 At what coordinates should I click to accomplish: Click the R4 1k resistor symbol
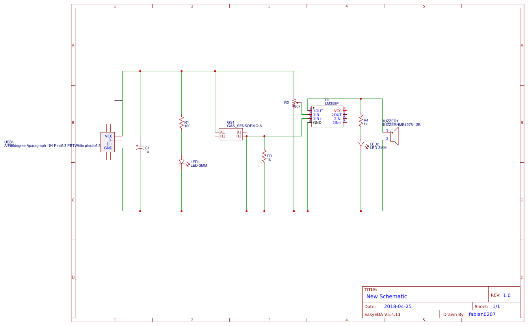[x=361, y=121]
